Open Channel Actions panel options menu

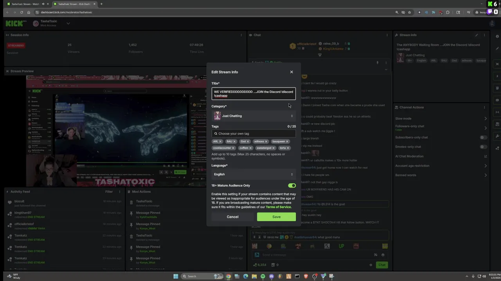[x=485, y=107]
